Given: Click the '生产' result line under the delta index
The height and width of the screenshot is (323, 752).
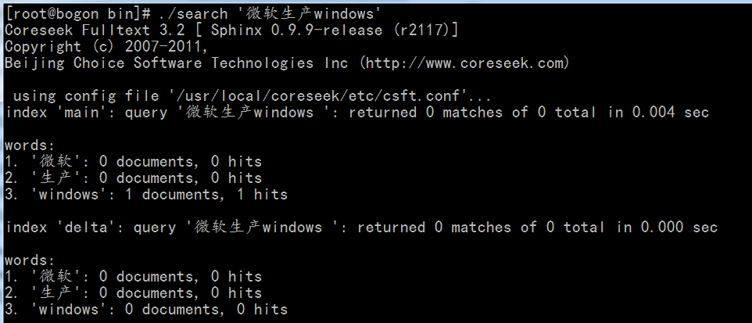Looking at the screenshot, I should 133,293.
